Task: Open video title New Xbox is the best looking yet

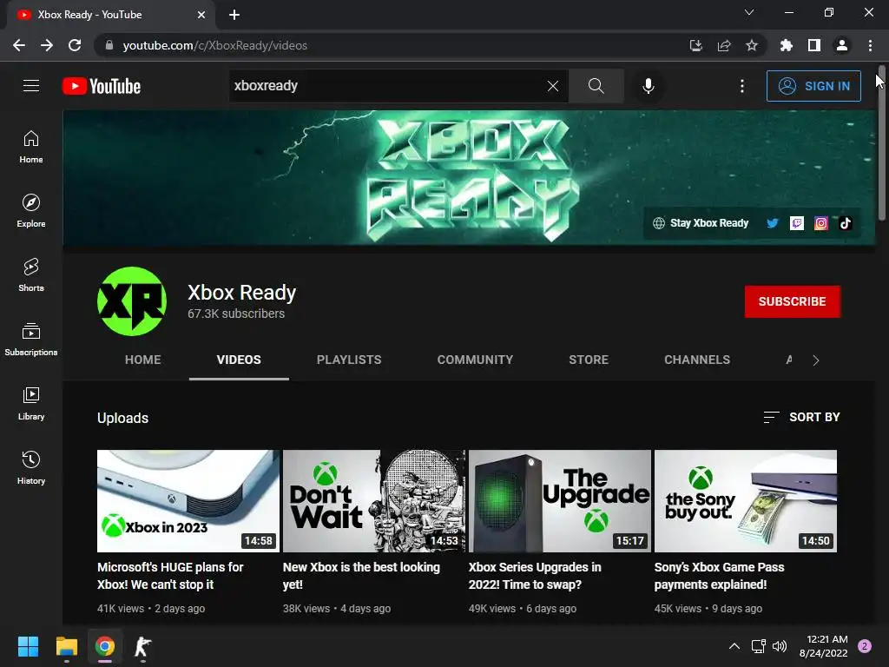Action: 361,576
